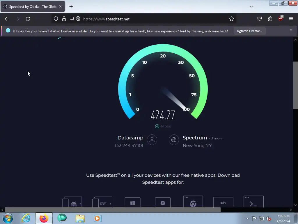This screenshot has width=298, height=224.
Task: Click the scroll right arrow
Action: click(291, 210)
